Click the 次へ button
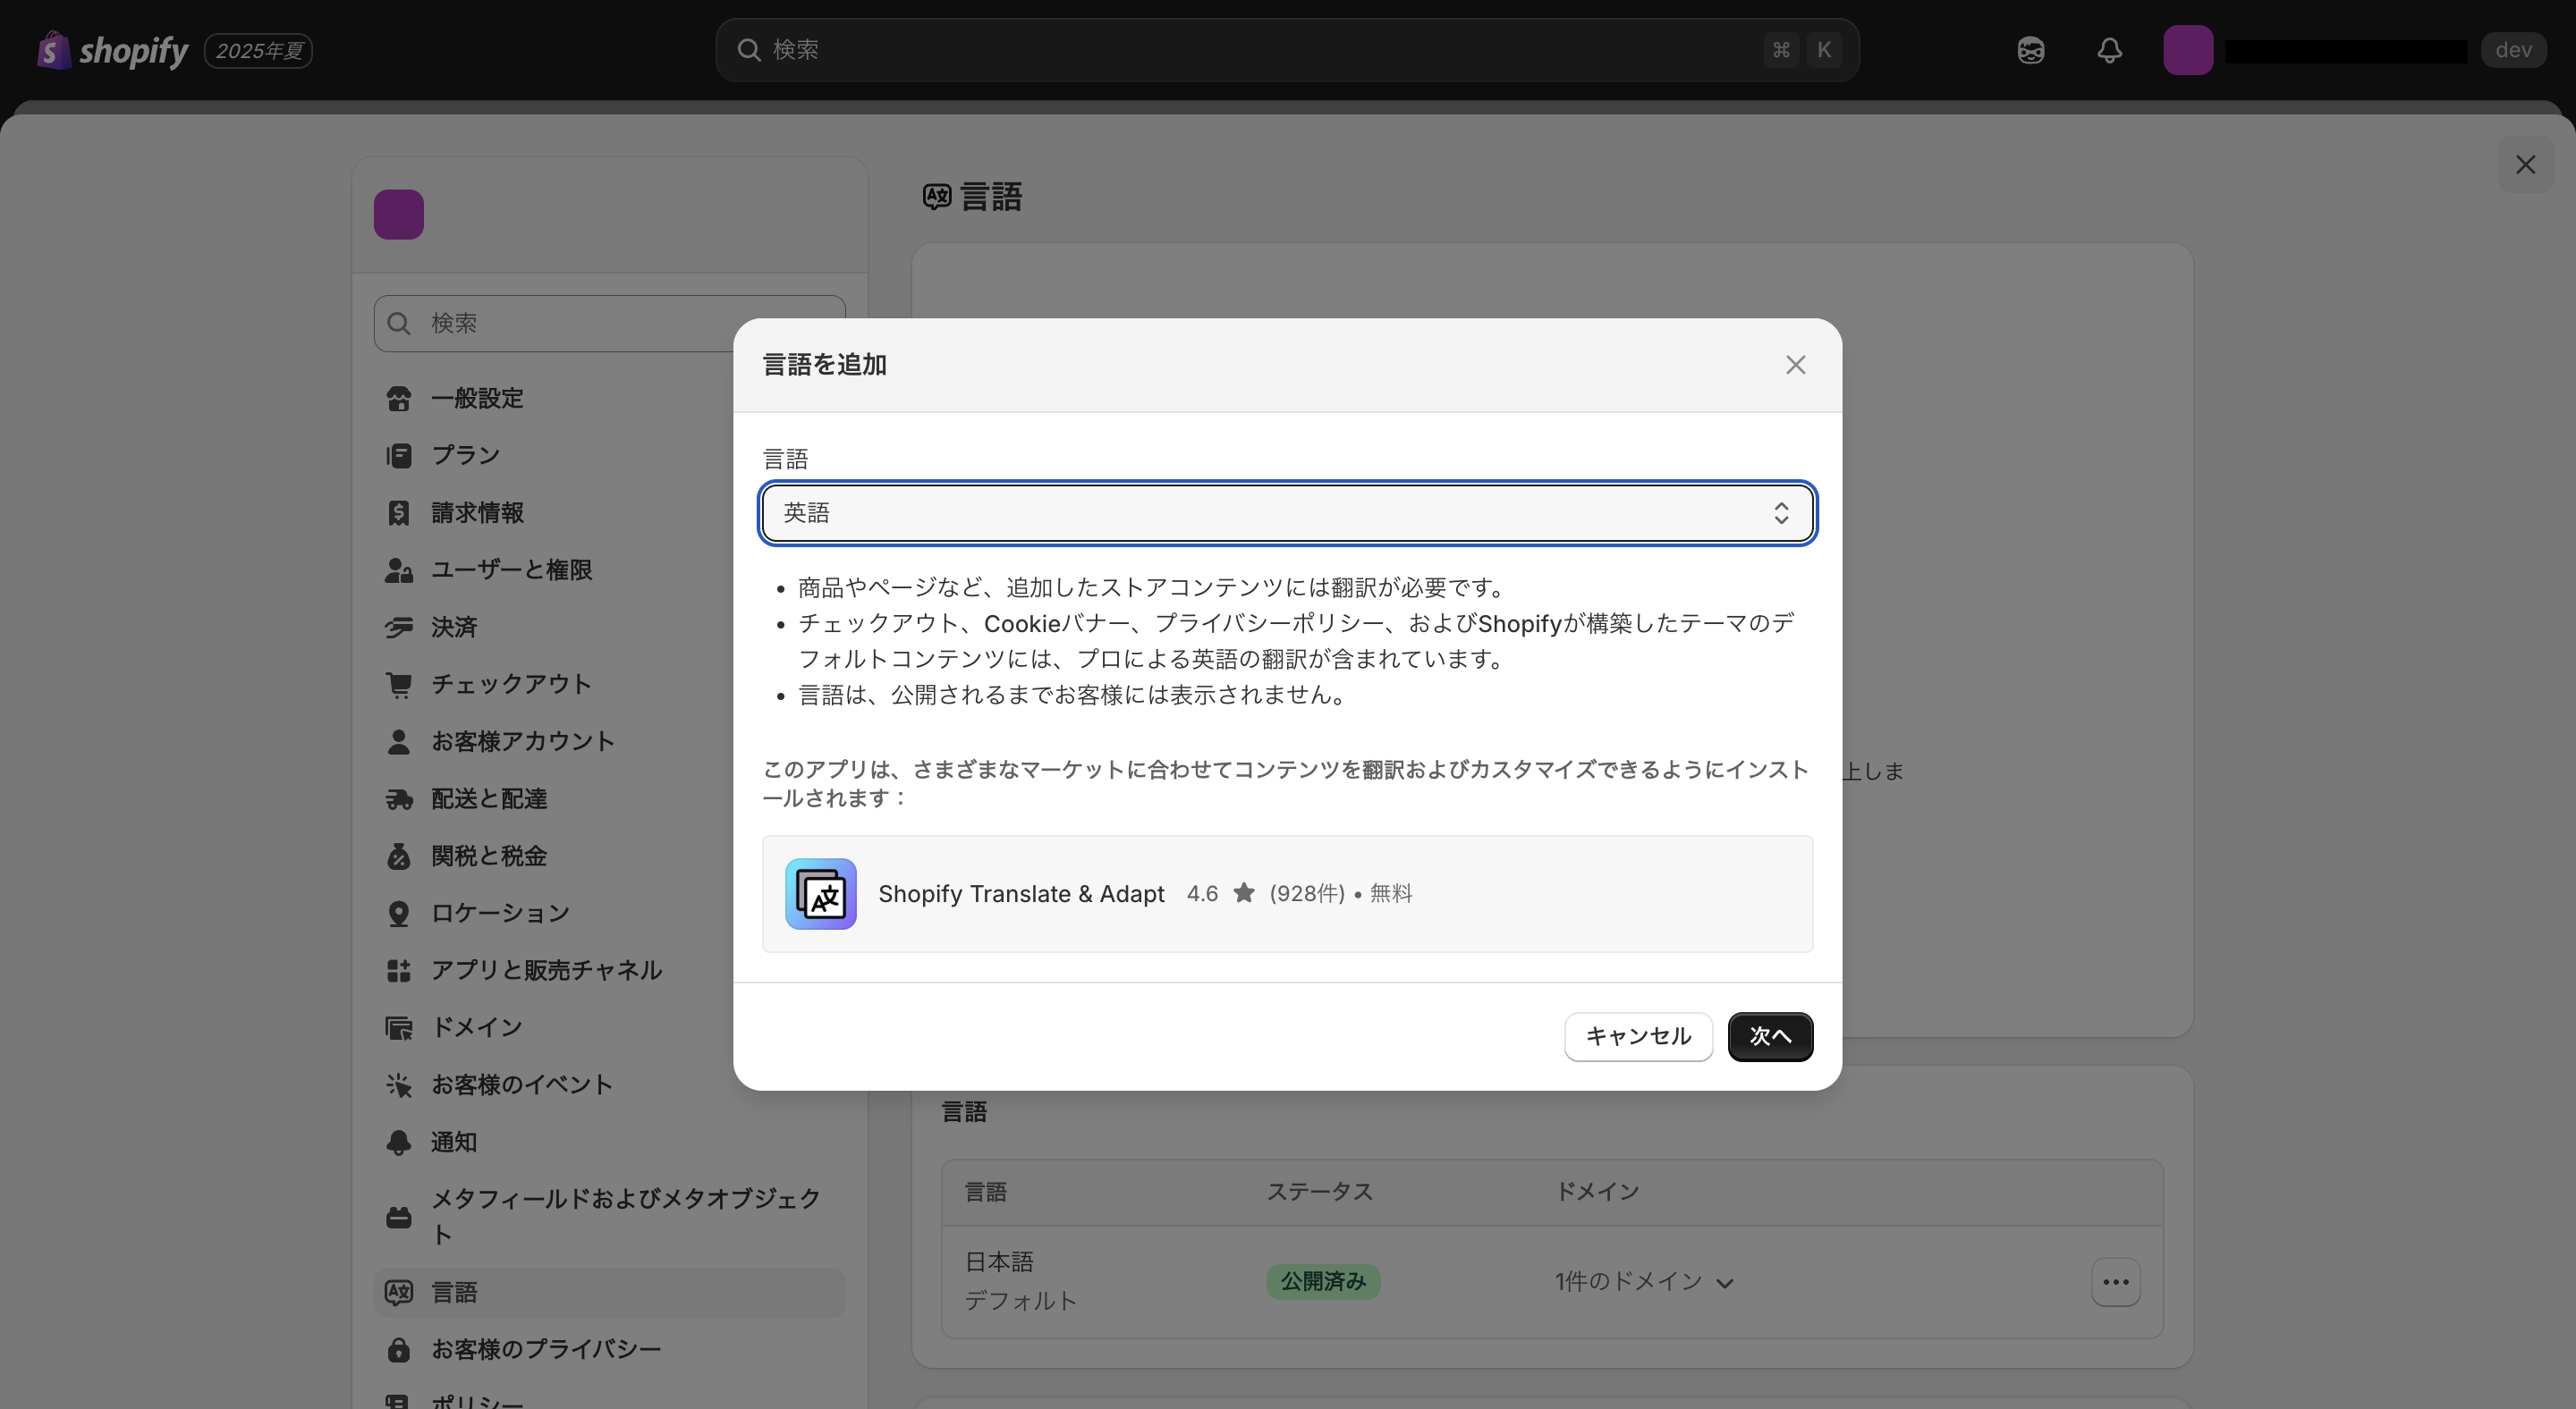The width and height of the screenshot is (2576, 1409). click(x=1770, y=1036)
